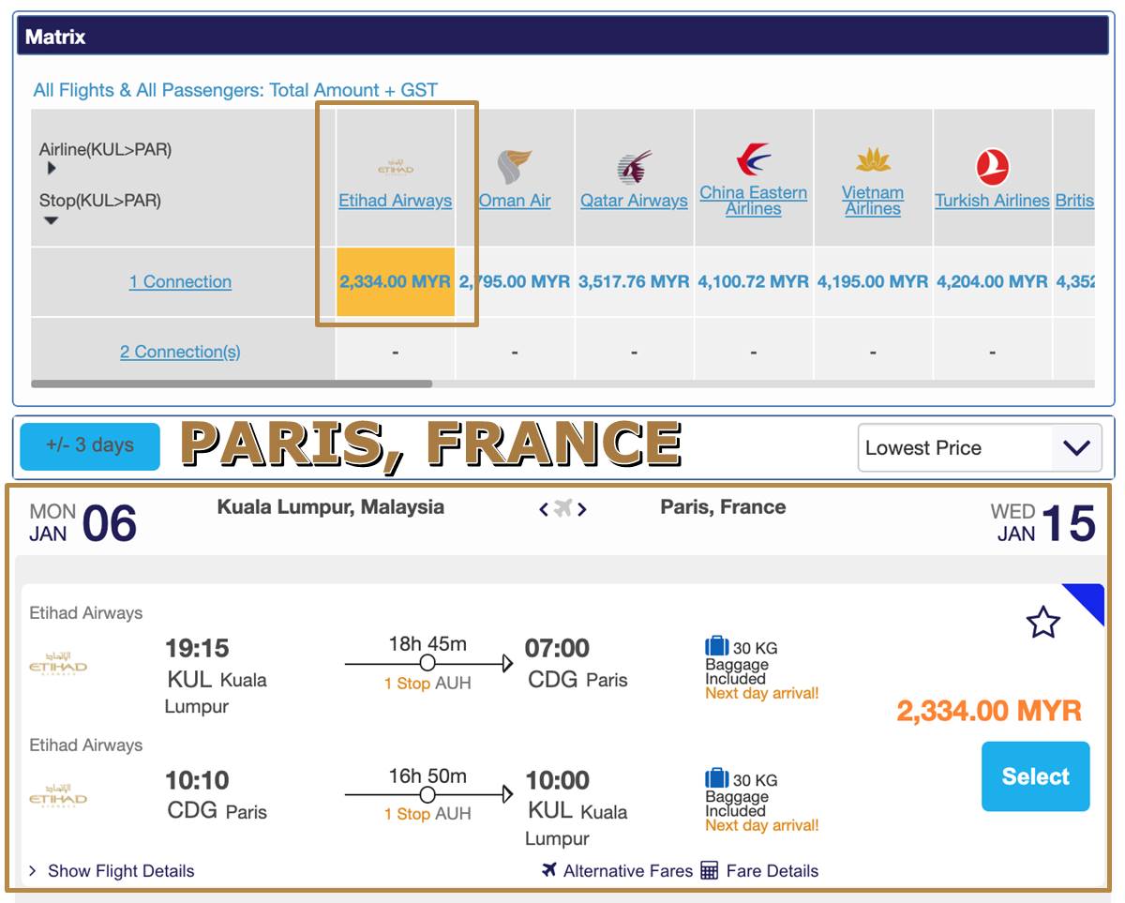
Task: Filter by 1 Connection
Action: (x=180, y=281)
